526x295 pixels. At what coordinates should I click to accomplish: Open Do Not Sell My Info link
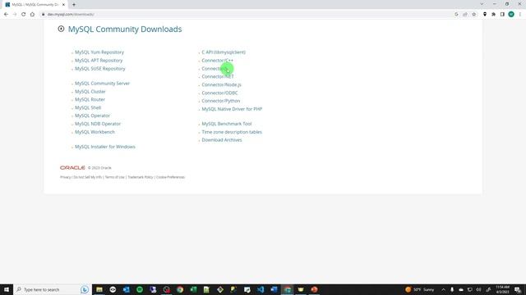coord(88,177)
